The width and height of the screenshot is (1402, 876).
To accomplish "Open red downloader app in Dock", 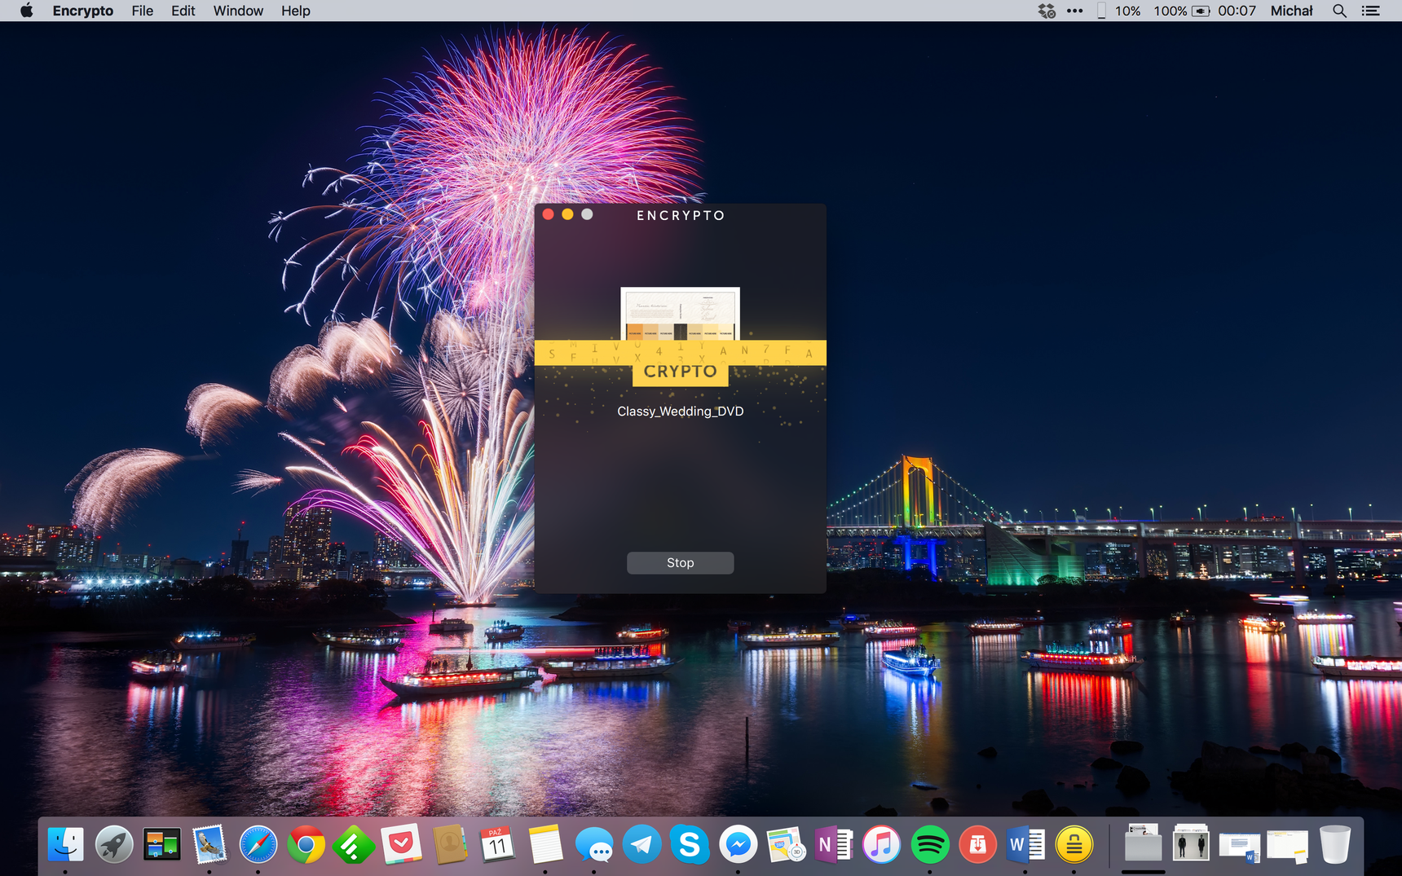I will click(977, 844).
